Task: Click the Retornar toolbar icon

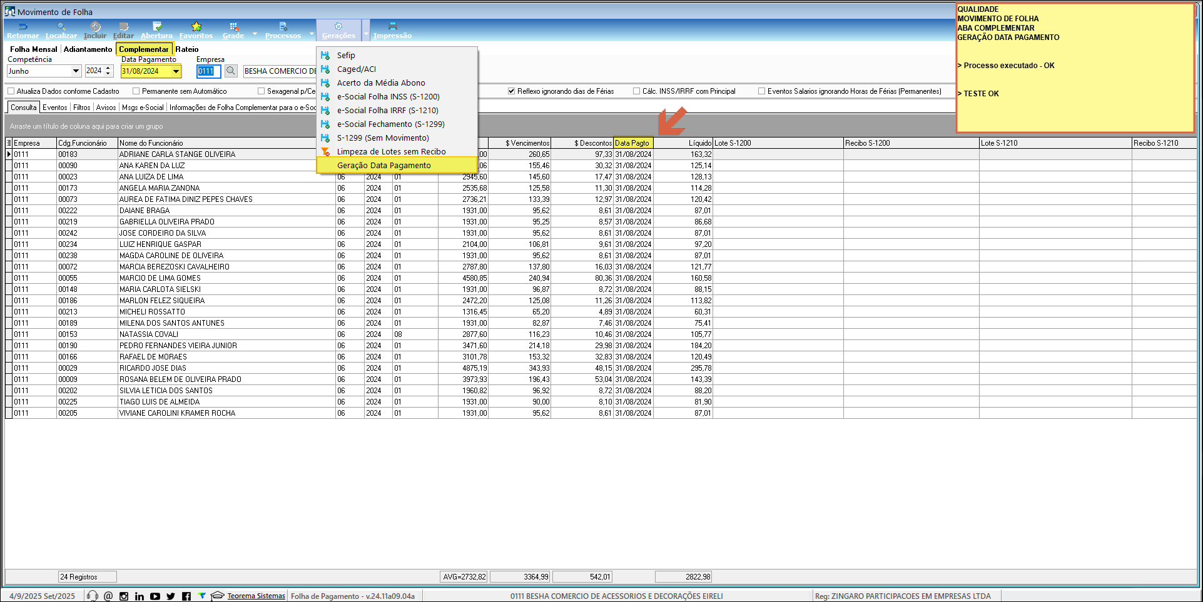Action: coord(23,26)
